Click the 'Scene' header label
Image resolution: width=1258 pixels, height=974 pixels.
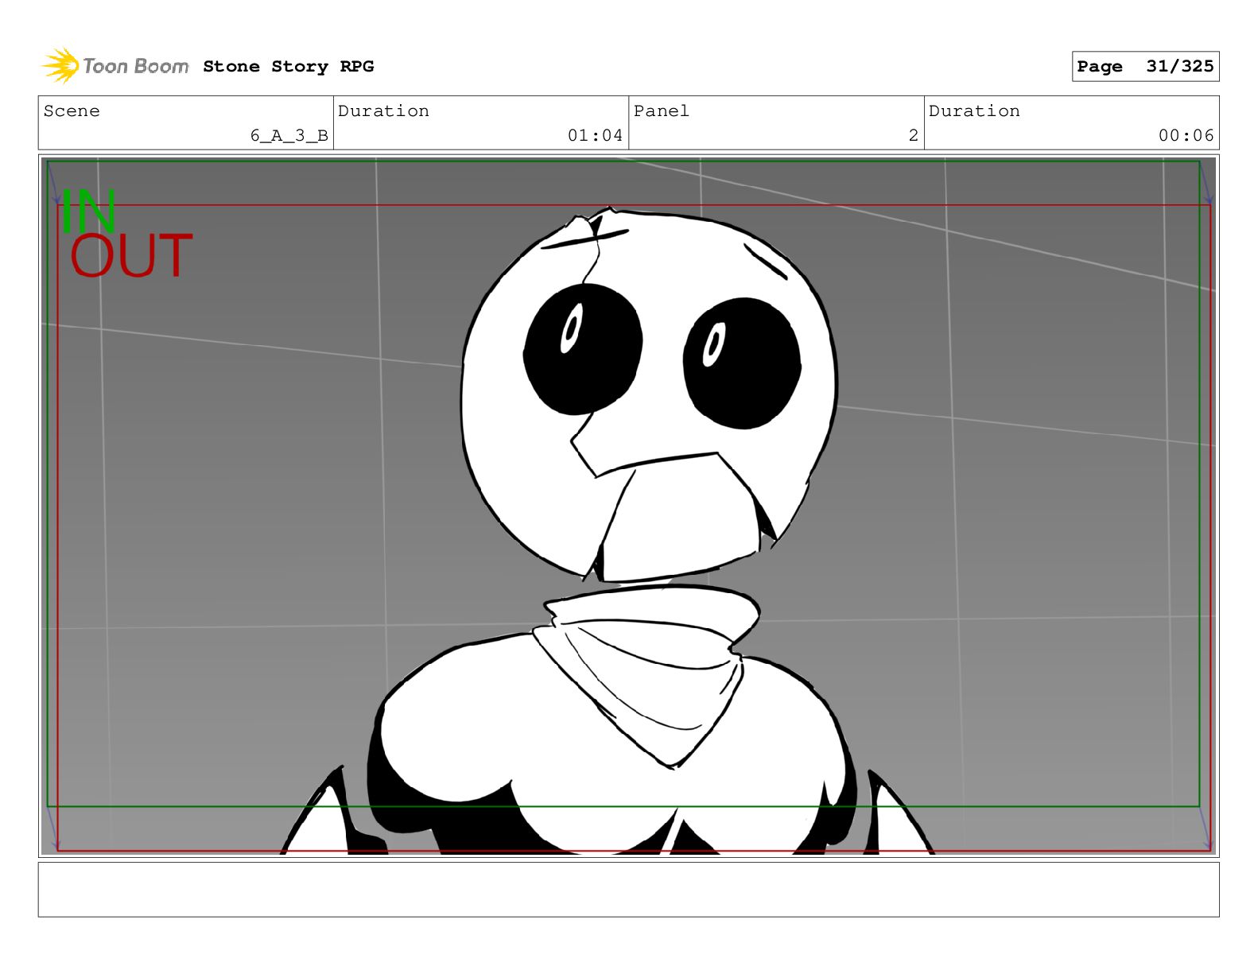click(72, 111)
